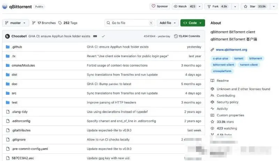The width and height of the screenshot is (279, 161).
Task: Open the .clang-tidy file
Action: [20, 112]
